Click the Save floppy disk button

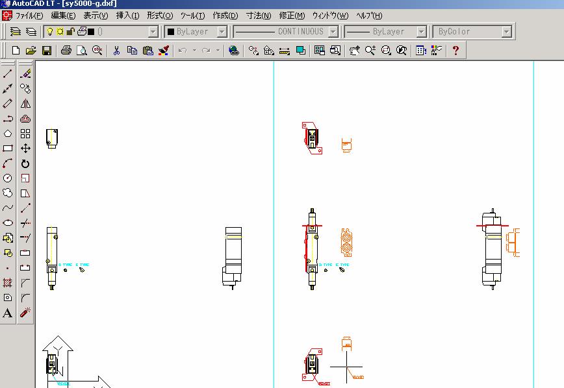(47, 50)
